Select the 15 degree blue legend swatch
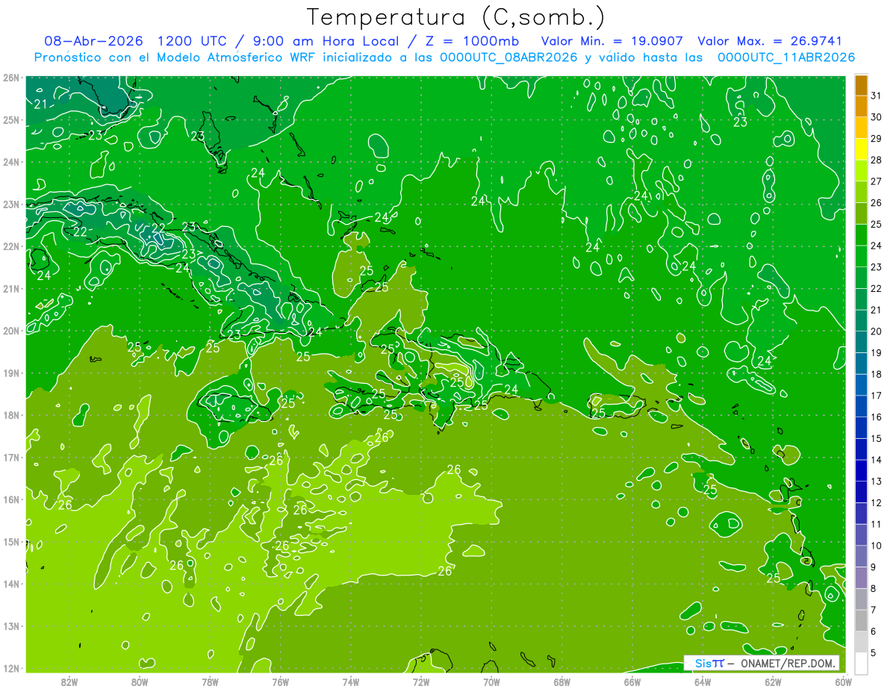 861,428
